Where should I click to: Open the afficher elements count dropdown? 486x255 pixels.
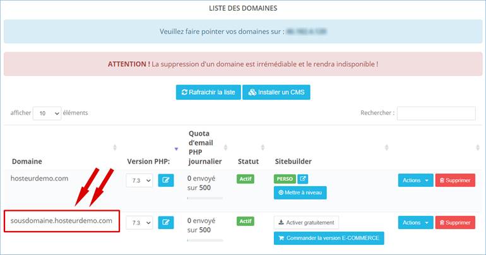47,113
